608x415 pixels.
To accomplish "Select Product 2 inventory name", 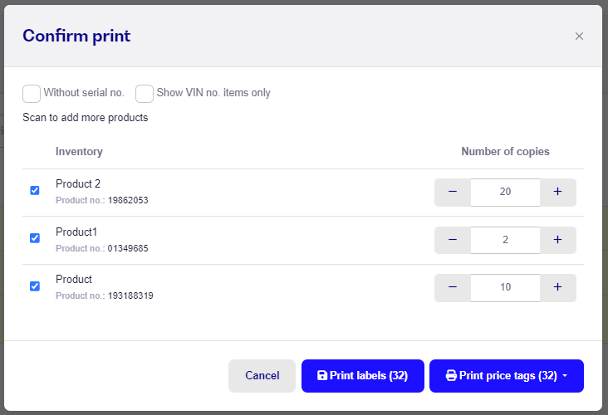I will [78, 183].
